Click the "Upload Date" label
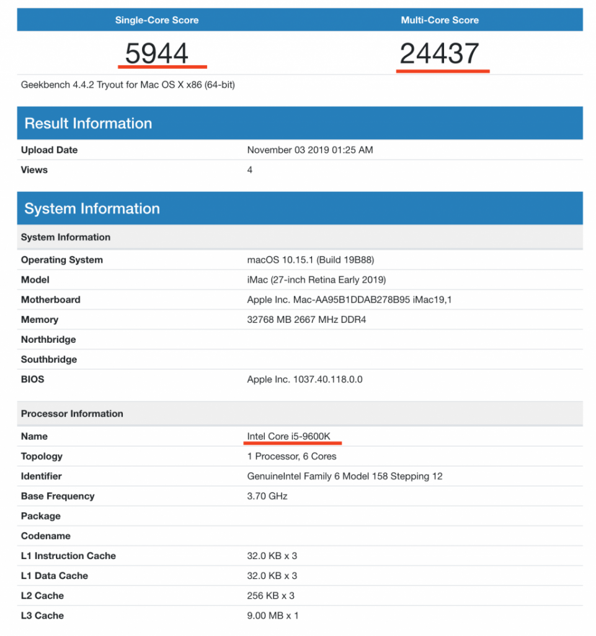 pyautogui.click(x=50, y=150)
